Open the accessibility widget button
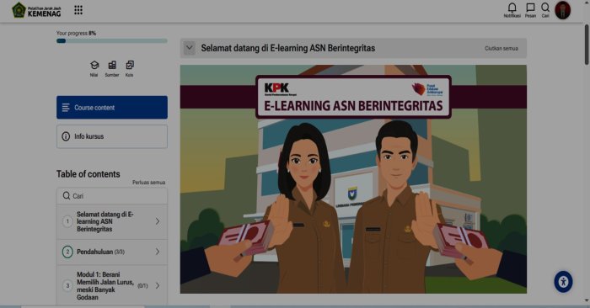590x308 pixels. 563,282
